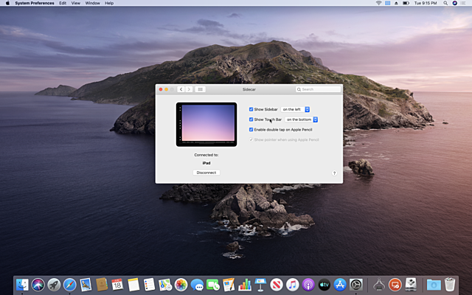
Task: Open Launchpad rocket icon in Dock
Action: tap(54, 285)
